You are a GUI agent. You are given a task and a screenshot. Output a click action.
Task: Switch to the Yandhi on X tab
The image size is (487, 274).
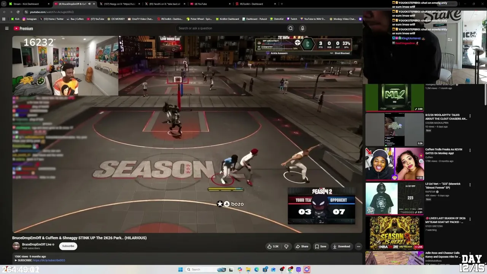pos(164,4)
